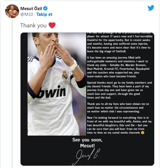Click the paragraph mentioning wife Amine

(119, 125)
